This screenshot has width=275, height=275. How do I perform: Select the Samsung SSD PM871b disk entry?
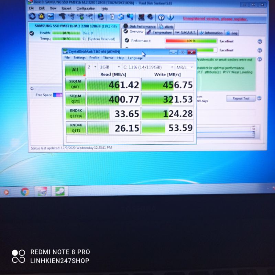coord(75,26)
